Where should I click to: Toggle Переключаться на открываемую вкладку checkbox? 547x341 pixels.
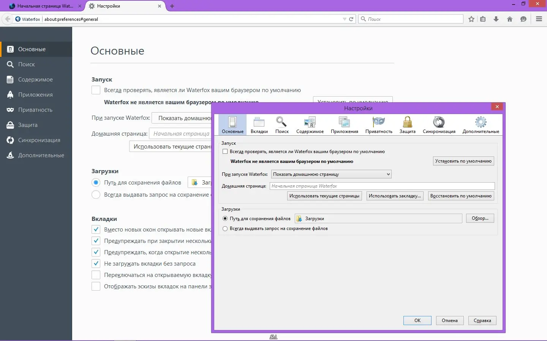tap(96, 275)
